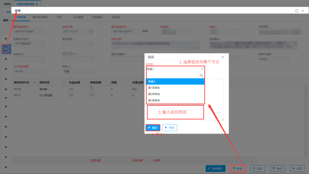Open the 附件 tab
Screen dimensions: 309x174
click(59, 16)
